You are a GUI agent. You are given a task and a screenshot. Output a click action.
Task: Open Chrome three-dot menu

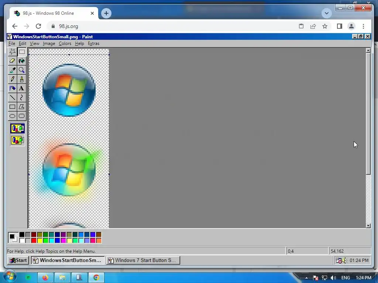363,26
